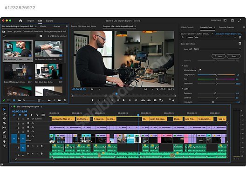Image resolution: width=246 pixels, height=184 pixels.
Task: Expand right panel overflow tabs chevron
Action: coord(244,27)
